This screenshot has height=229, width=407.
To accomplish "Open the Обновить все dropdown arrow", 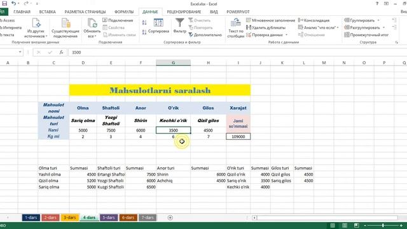I will pyautogui.click(x=95, y=36).
